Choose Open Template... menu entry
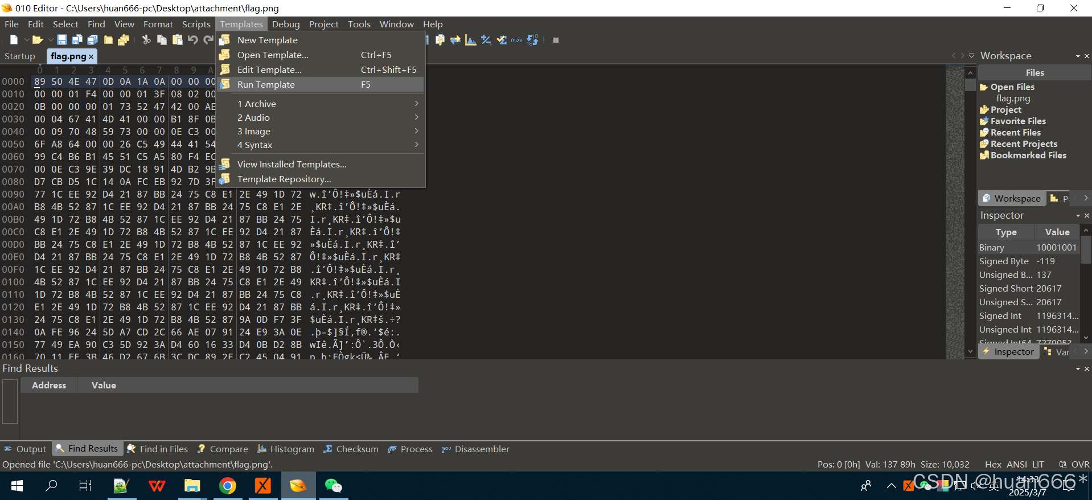Image resolution: width=1092 pixels, height=500 pixels. (321, 55)
